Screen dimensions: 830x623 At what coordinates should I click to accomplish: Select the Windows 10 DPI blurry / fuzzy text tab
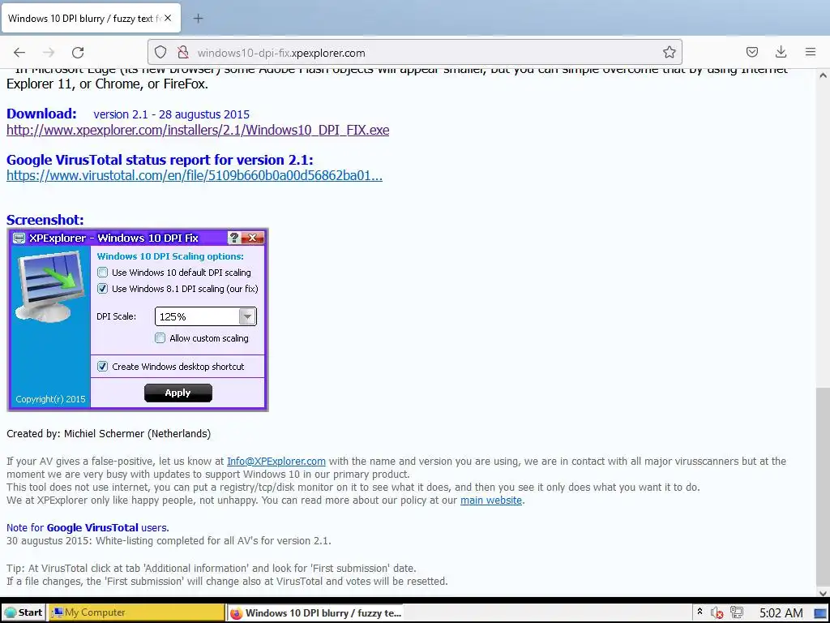(x=91, y=19)
